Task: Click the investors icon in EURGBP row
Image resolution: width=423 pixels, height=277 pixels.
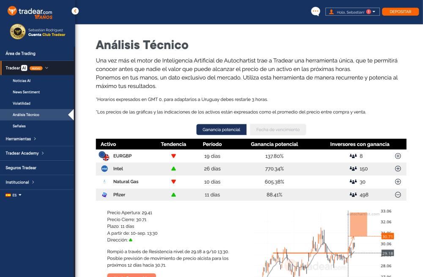Action: point(353,156)
